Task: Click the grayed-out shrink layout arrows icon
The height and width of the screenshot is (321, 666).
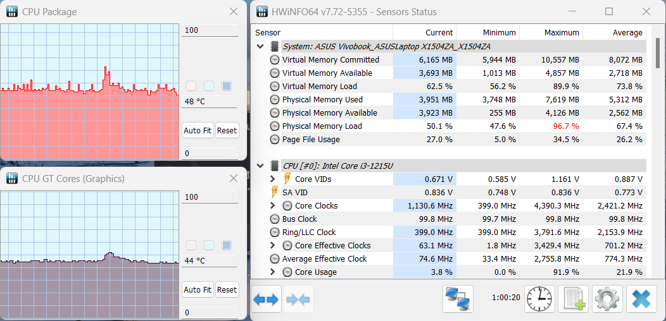Action: point(299,300)
